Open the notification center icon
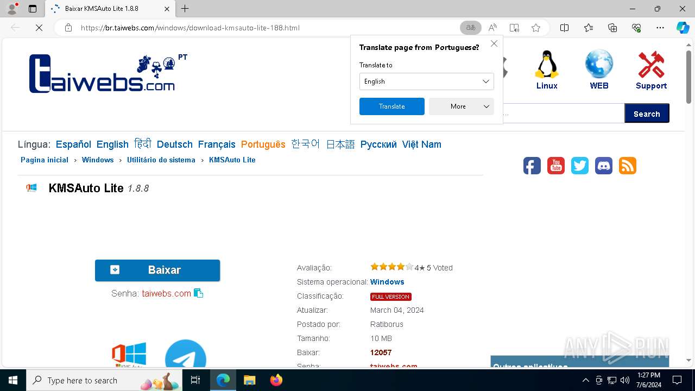Viewport: 695px width, 391px height. tap(677, 380)
